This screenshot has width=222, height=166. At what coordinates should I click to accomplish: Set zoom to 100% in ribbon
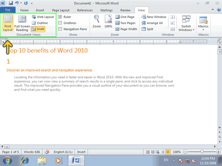[x=108, y=21]
